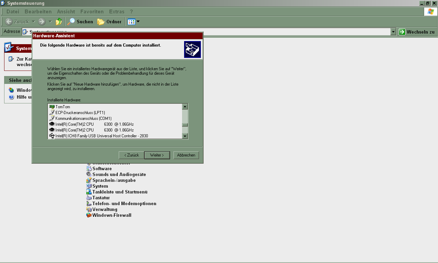Open the Verwaltung icon
Screen dimensions: 438x263
[x=89, y=209]
